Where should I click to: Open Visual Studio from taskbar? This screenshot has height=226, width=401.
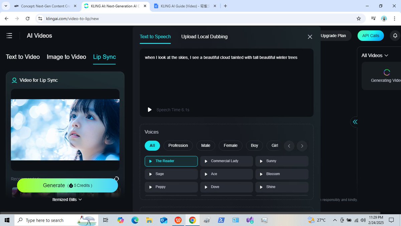click(x=250, y=220)
